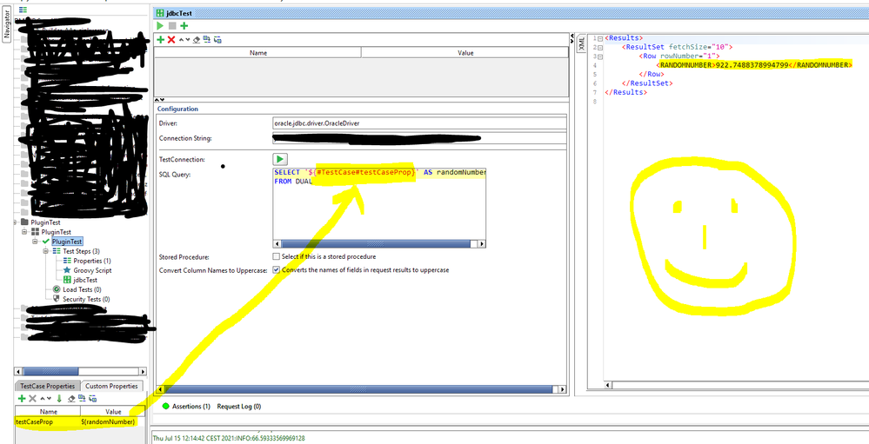
Task: Collapse the Test Steps (3) tree node
Action: click(x=46, y=251)
